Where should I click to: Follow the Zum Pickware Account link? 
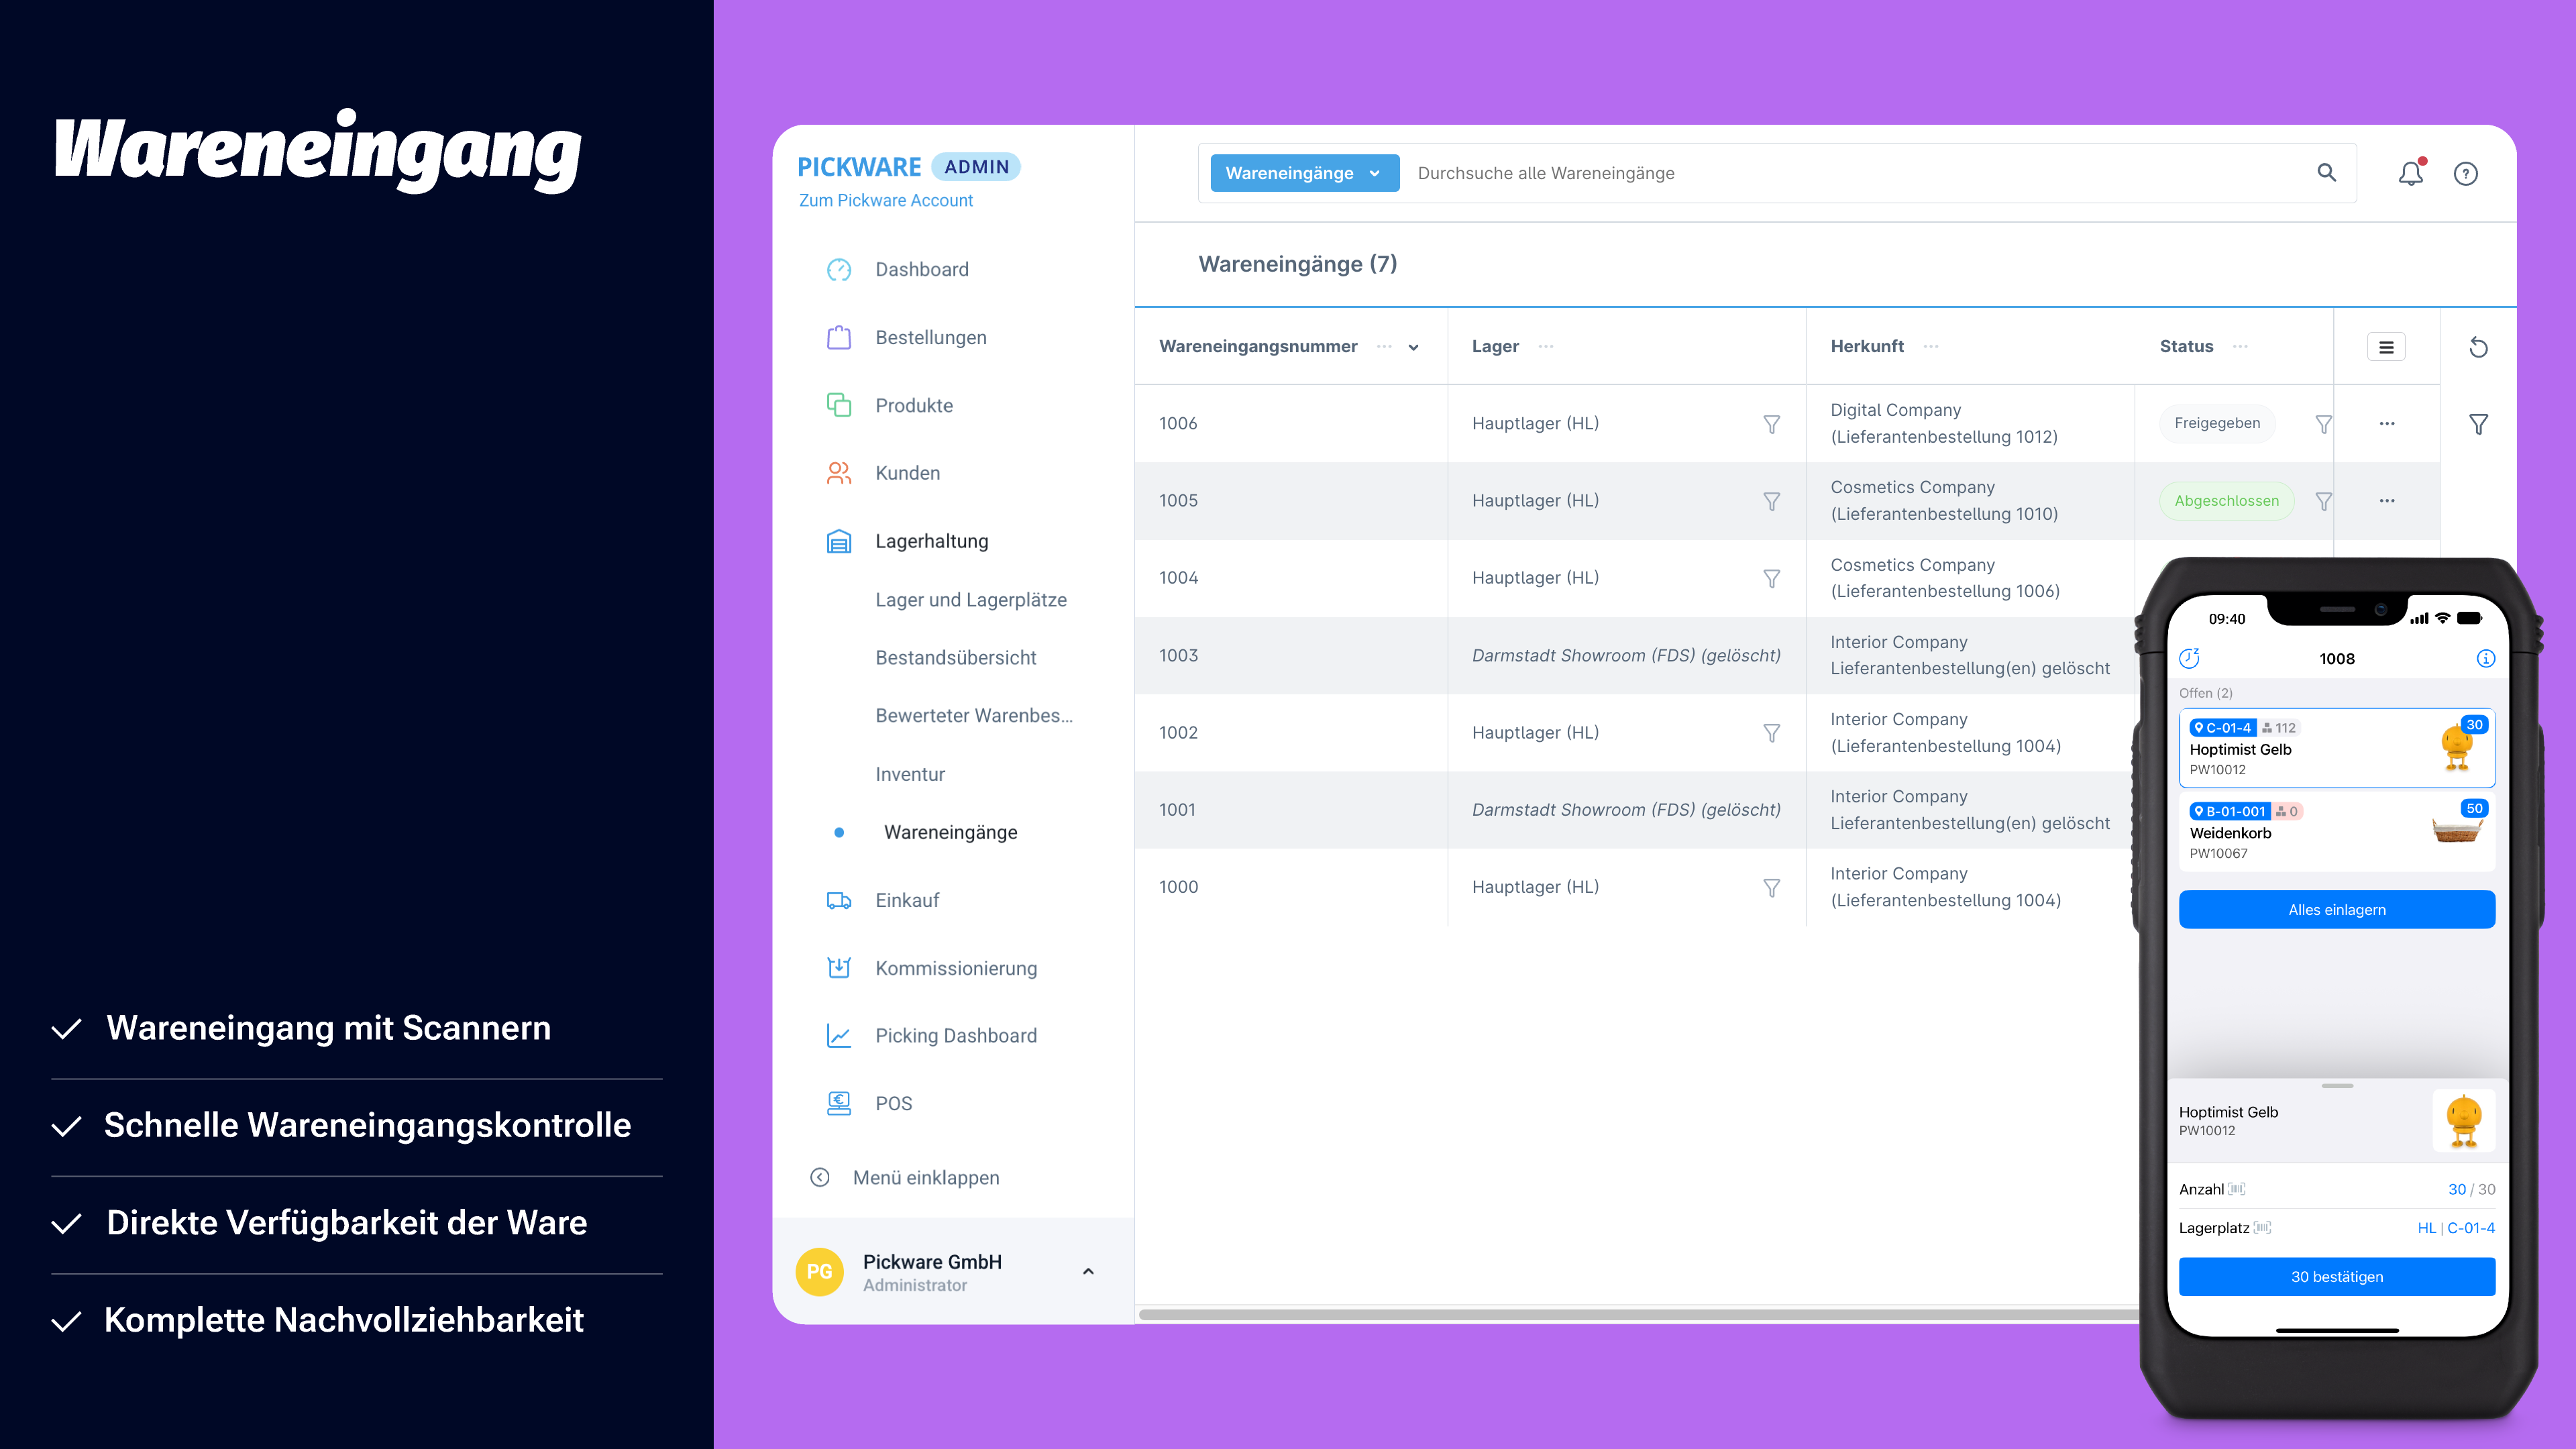click(x=885, y=200)
